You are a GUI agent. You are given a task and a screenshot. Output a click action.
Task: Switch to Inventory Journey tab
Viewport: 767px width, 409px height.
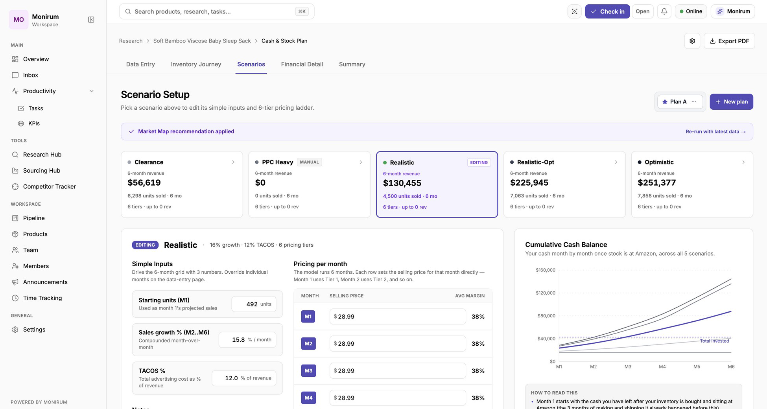[x=196, y=64]
